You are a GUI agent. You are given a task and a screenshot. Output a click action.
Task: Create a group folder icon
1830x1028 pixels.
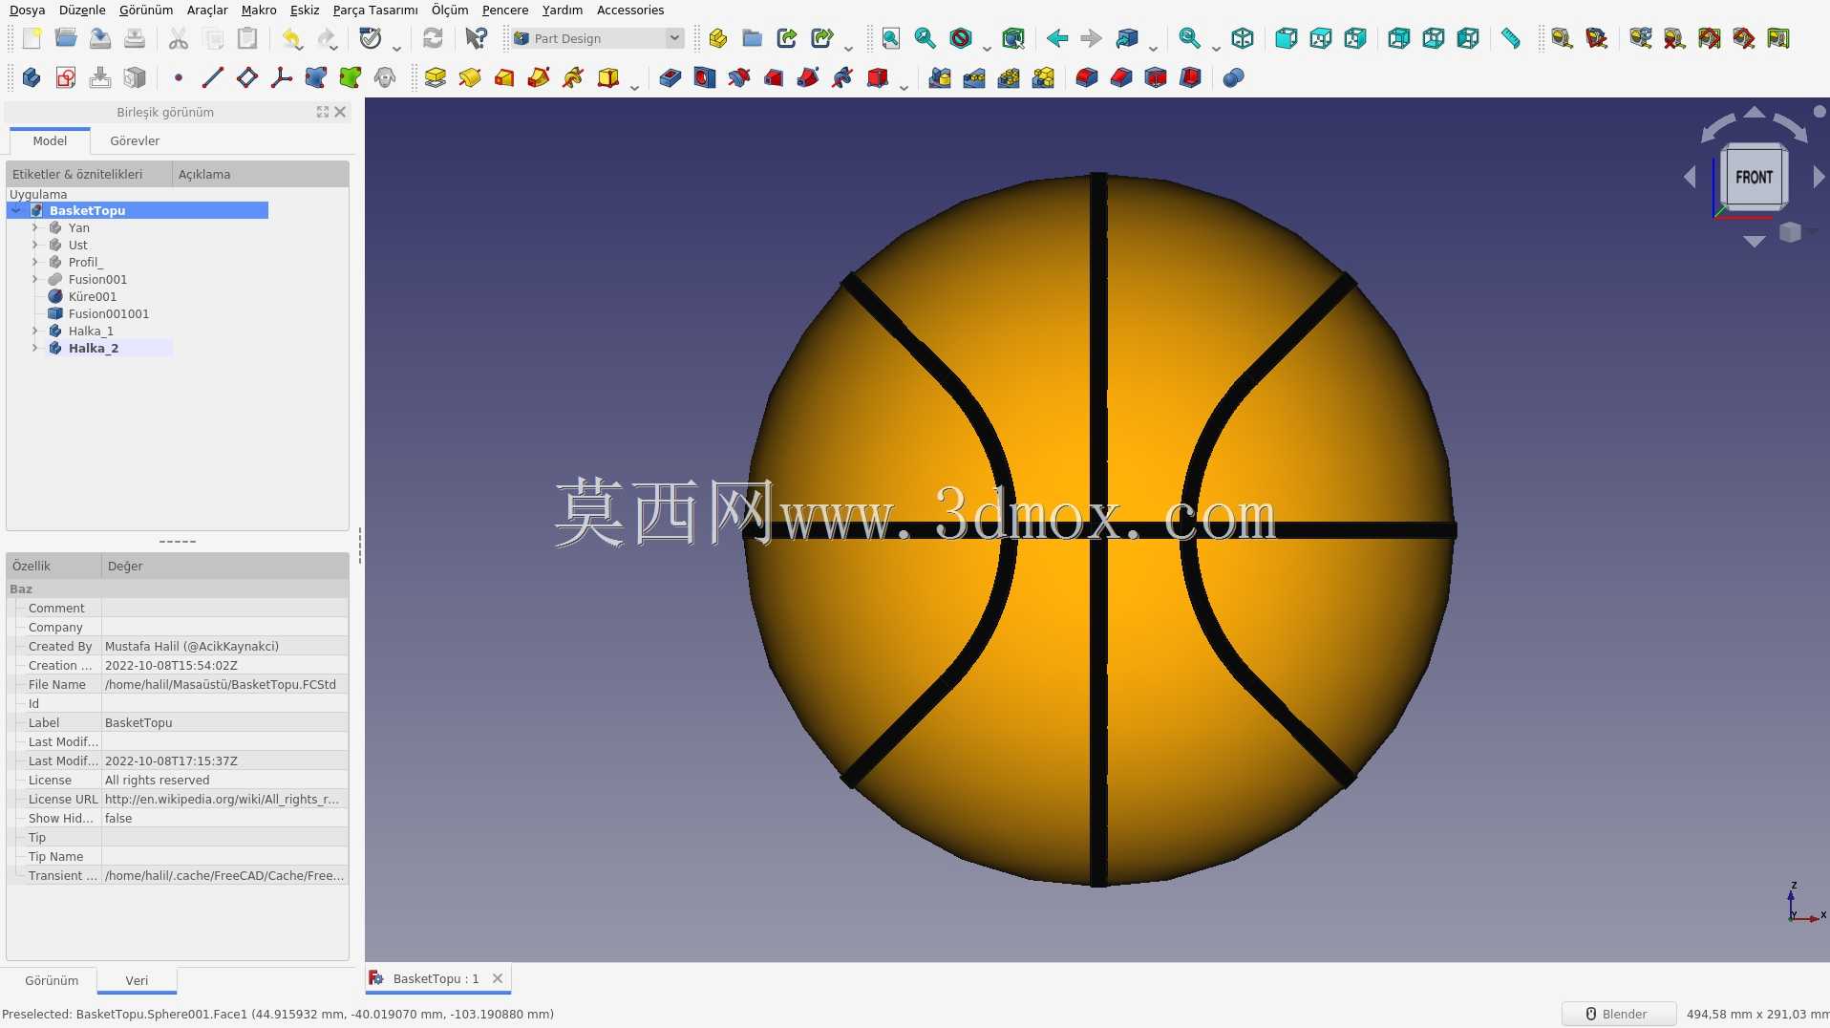coord(753,38)
